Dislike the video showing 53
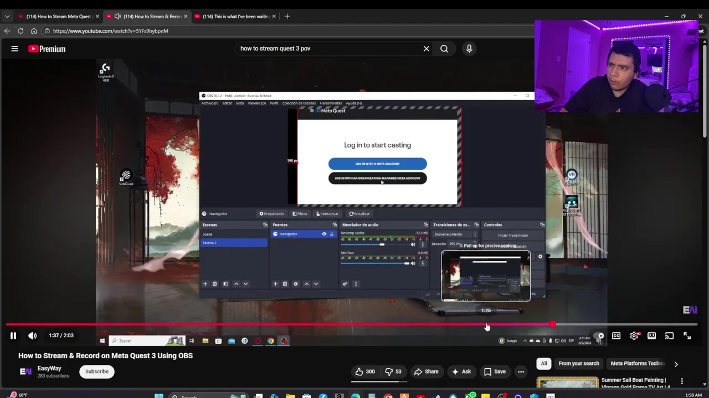 coord(393,371)
